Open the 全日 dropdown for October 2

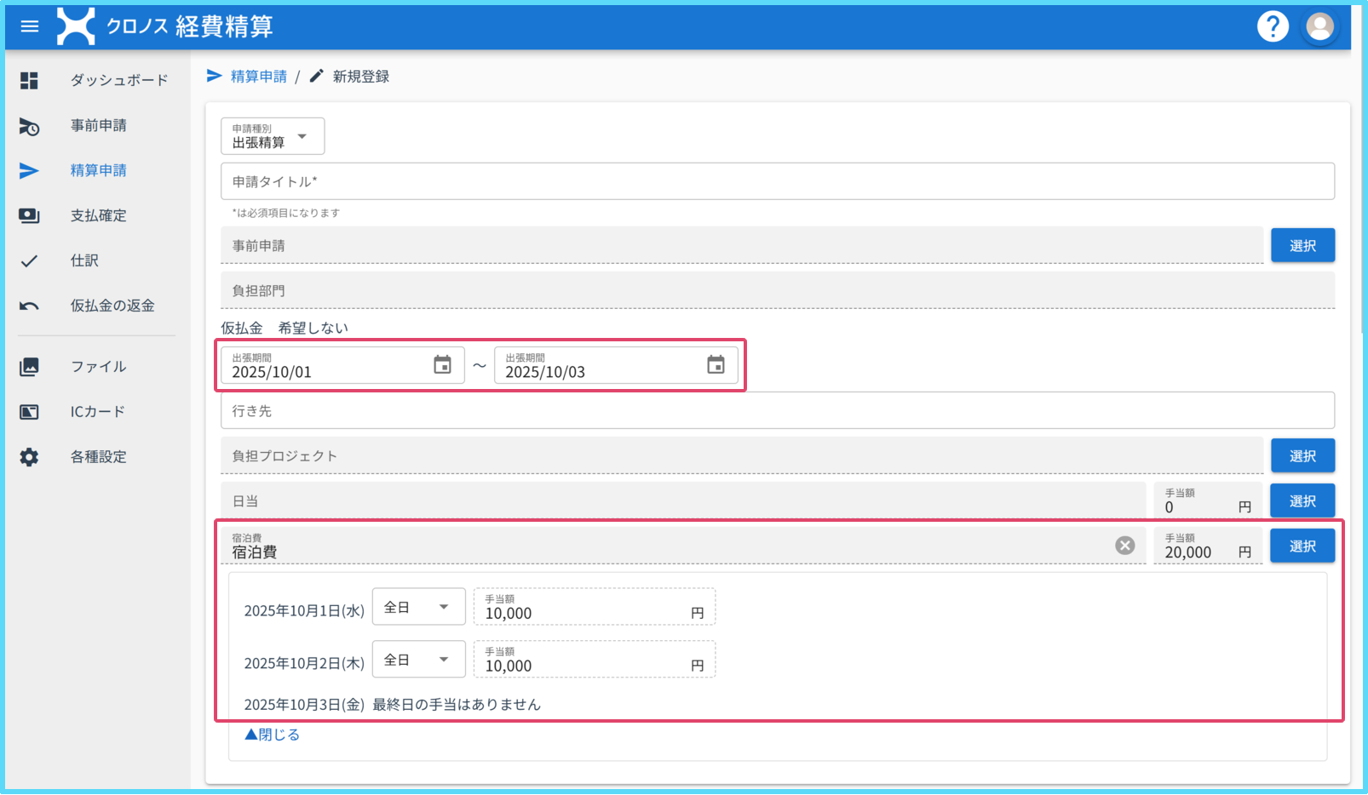click(418, 660)
